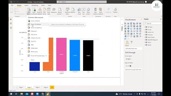Select the Gauge visual icon
The width and height of the screenshot is (171, 96).
click(x=131, y=31)
